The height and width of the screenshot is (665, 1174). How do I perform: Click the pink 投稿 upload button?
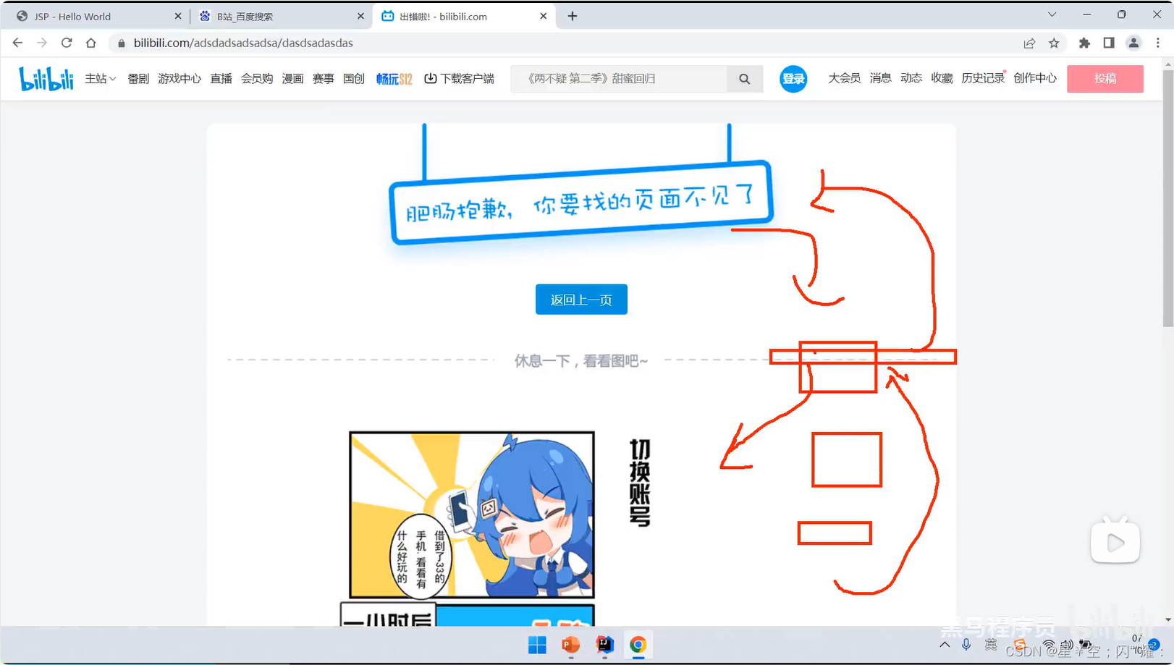[x=1105, y=79]
